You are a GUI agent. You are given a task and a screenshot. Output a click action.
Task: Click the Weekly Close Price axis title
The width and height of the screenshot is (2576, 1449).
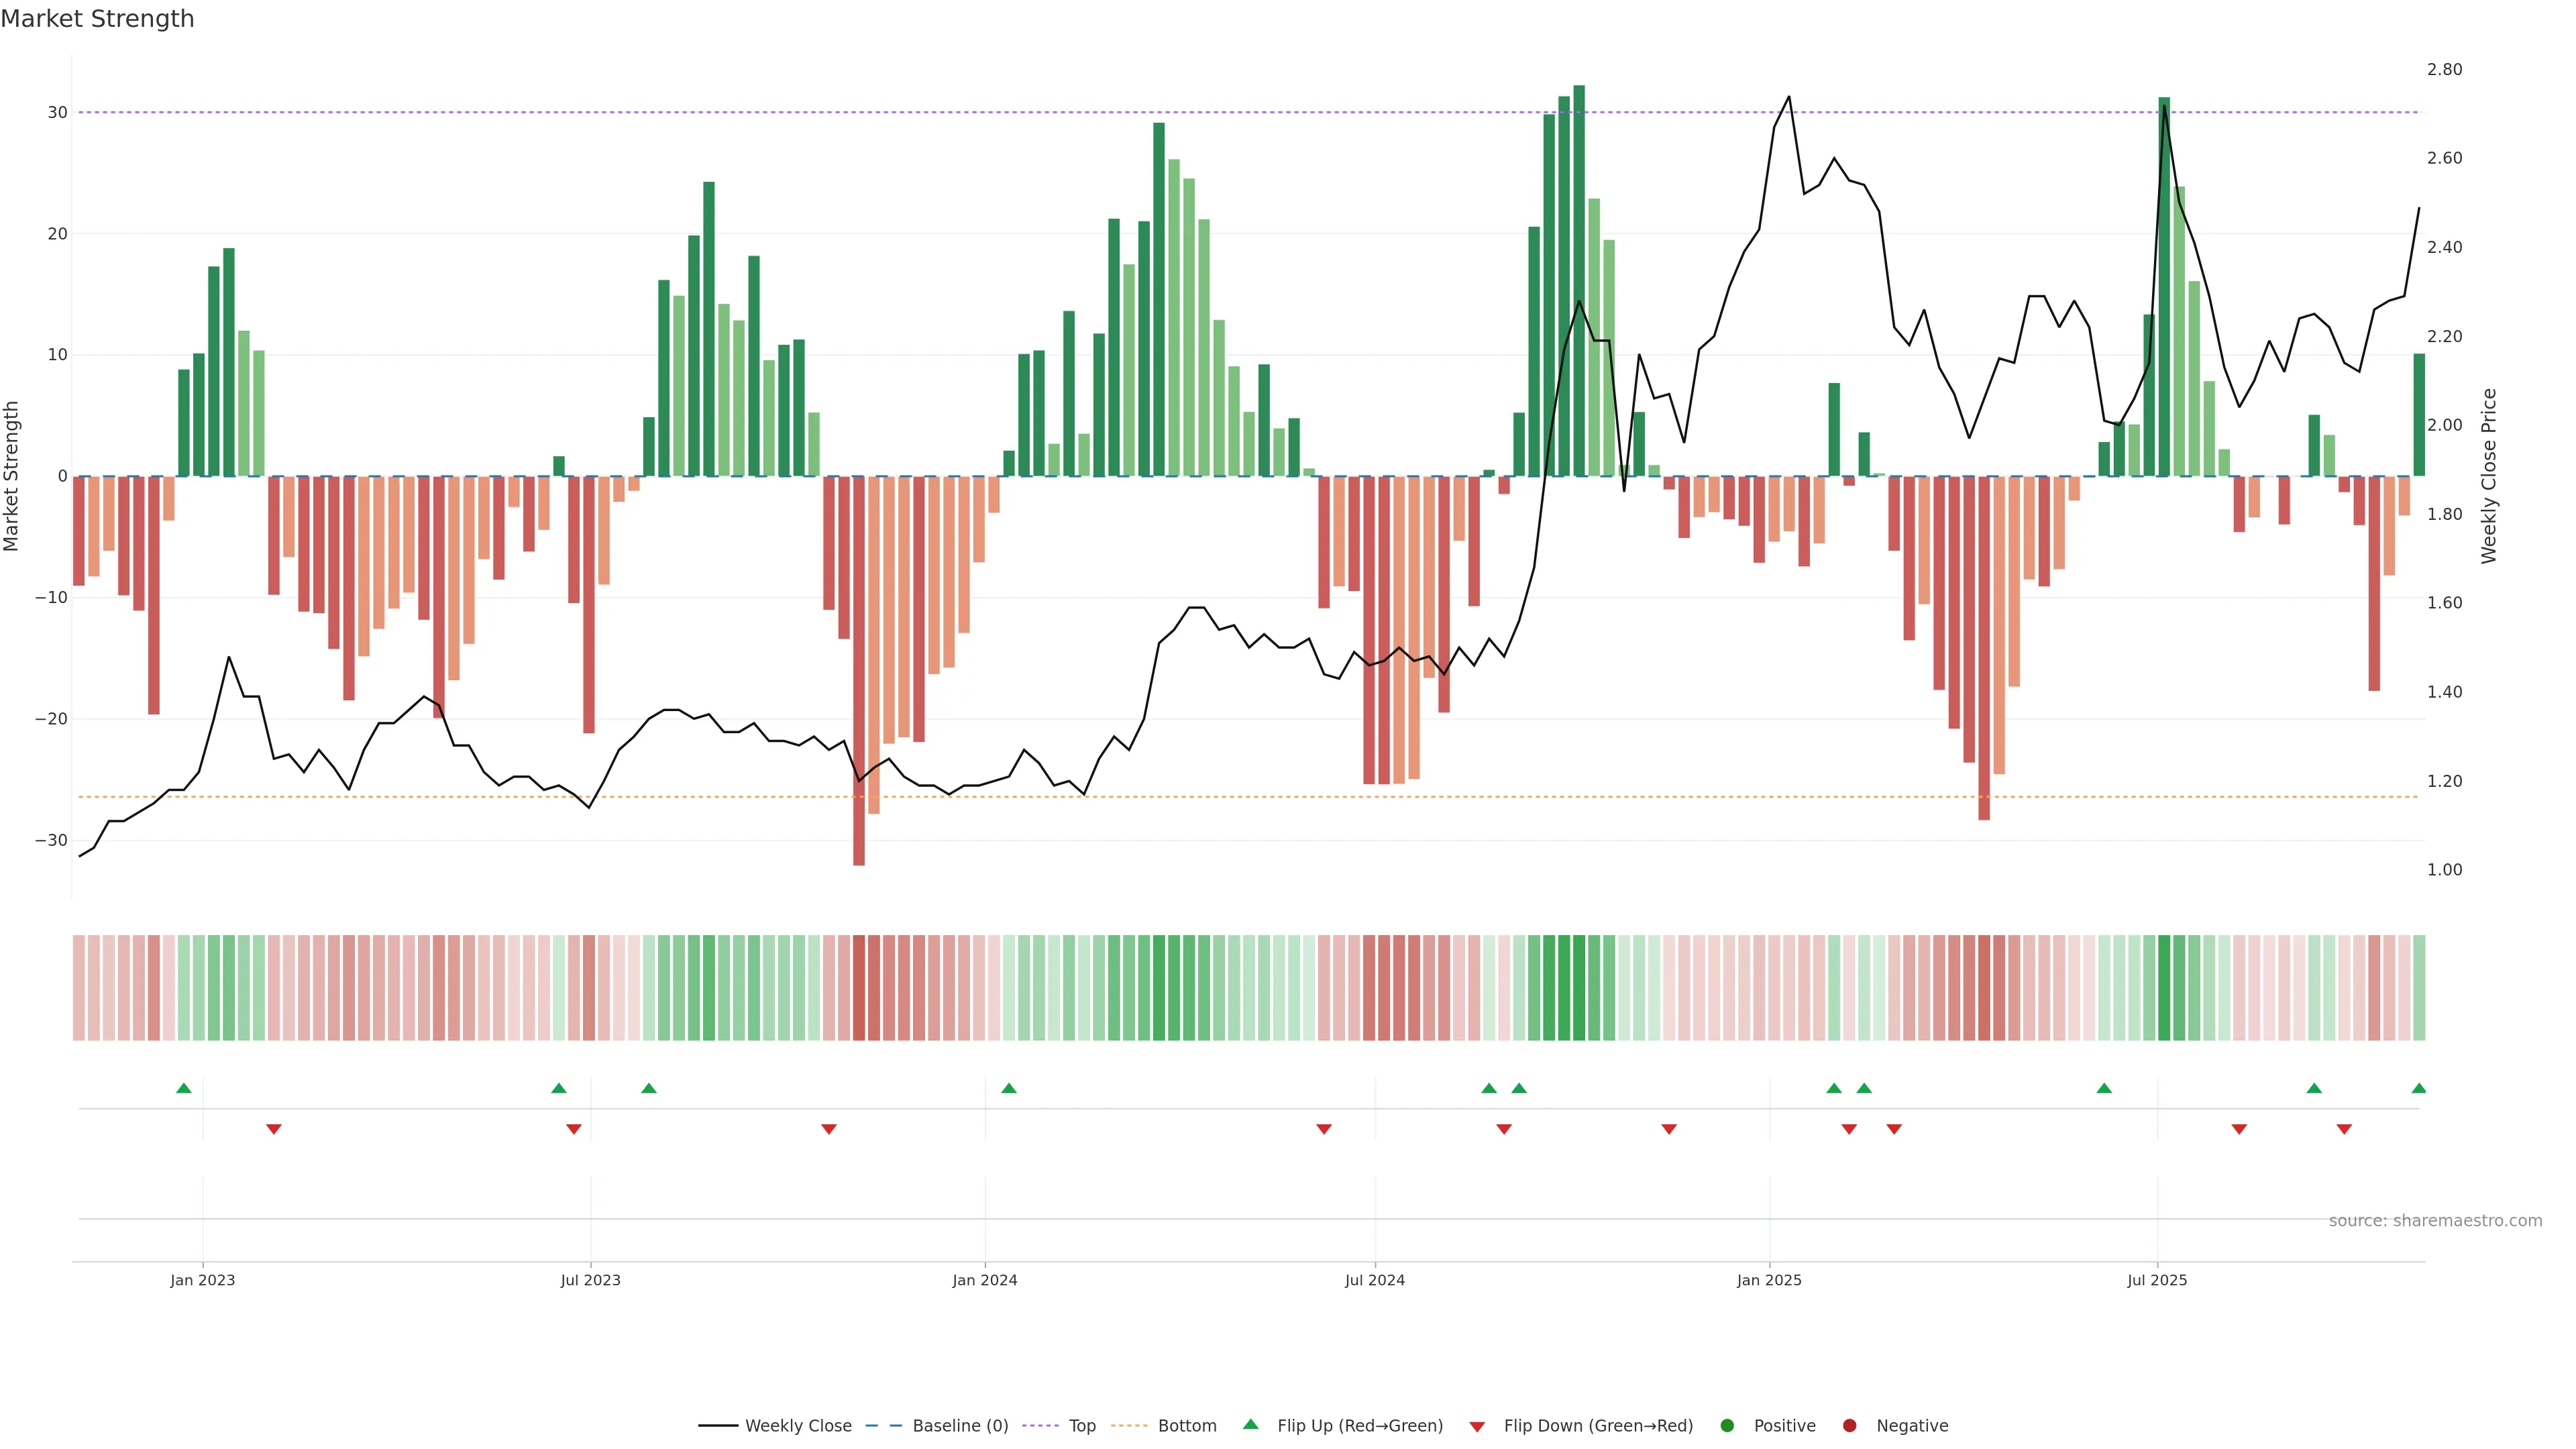point(2489,476)
